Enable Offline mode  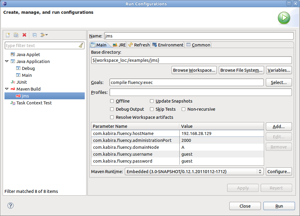[112, 101]
